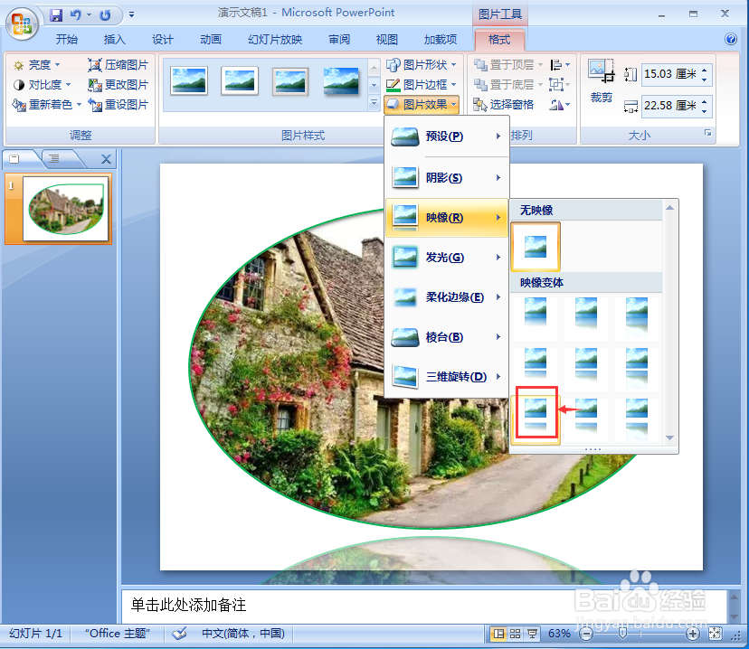749x649 pixels.
Task: Click Bring to Front (置于顶层)
Action: coord(508,64)
